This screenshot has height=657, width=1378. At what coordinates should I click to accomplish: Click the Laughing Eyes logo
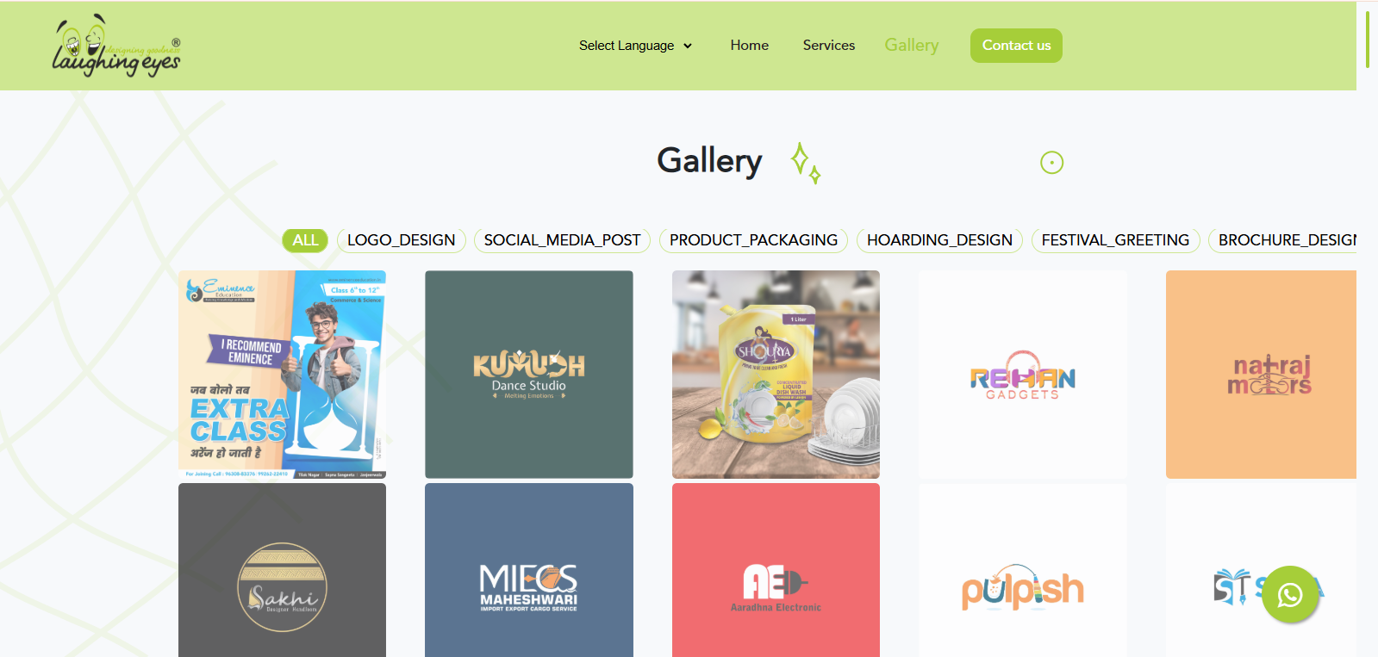click(x=116, y=46)
